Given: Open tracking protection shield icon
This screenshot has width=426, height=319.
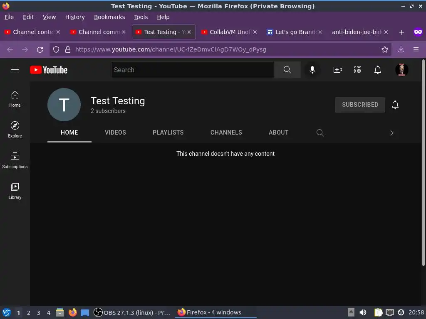Looking at the screenshot, I should [x=56, y=49].
